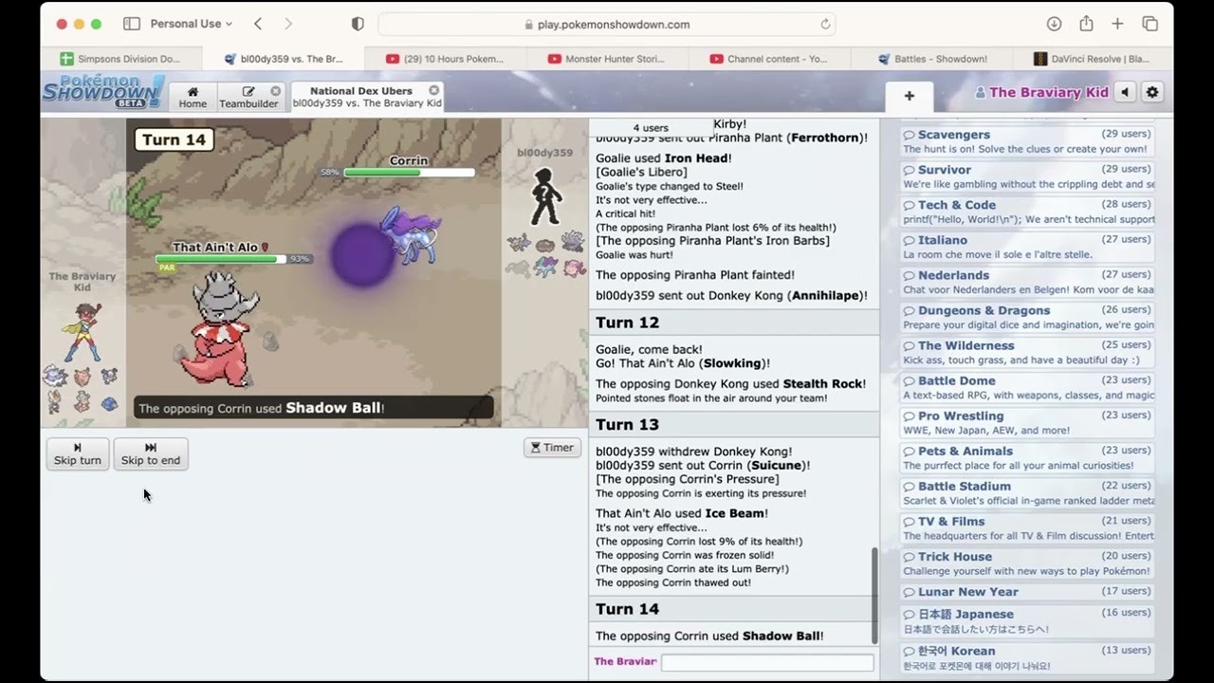Open the sound volume icon
Screen dimensions: 1214x683
click(1125, 92)
